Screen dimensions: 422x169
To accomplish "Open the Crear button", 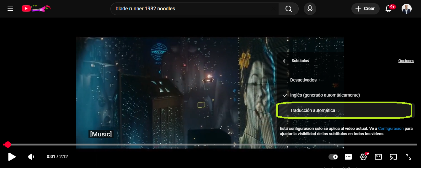I will pos(365,9).
